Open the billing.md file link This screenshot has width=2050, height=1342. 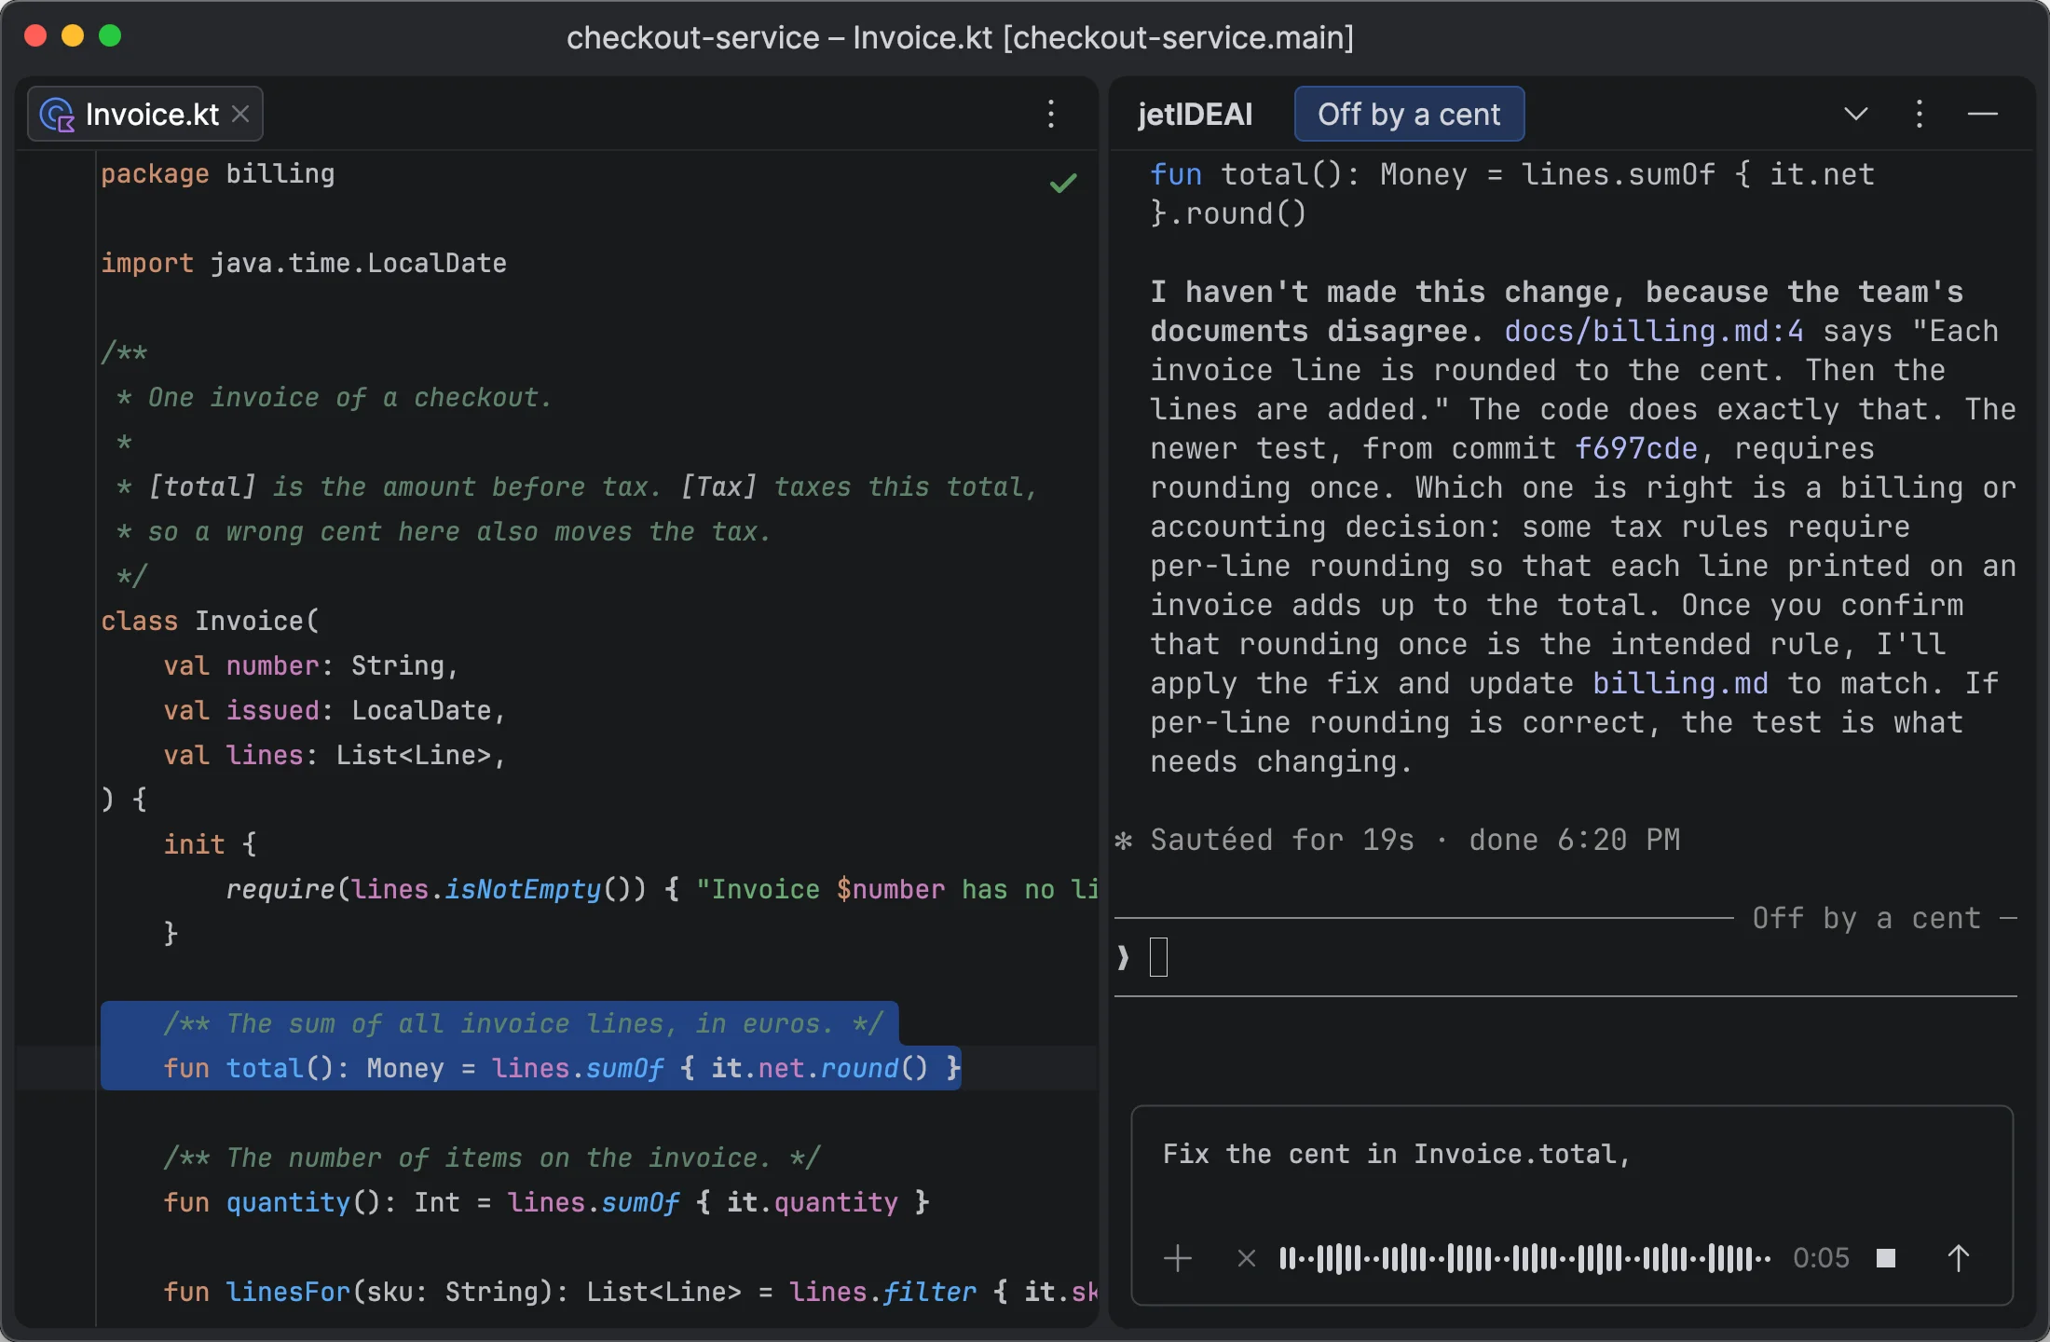(x=1680, y=683)
